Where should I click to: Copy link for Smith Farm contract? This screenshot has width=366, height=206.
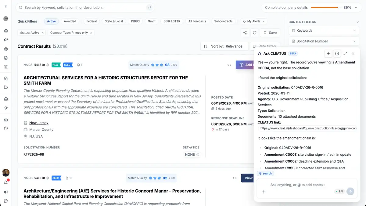tap(229, 65)
